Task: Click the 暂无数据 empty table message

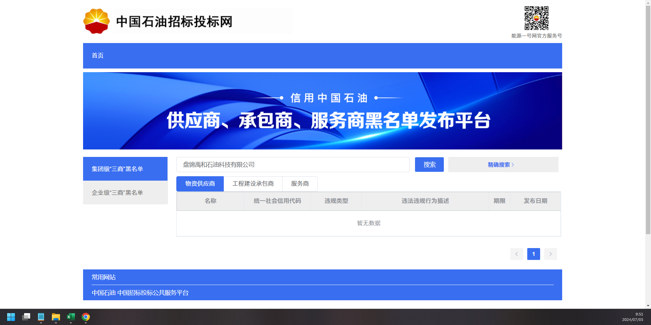Action: (x=369, y=223)
